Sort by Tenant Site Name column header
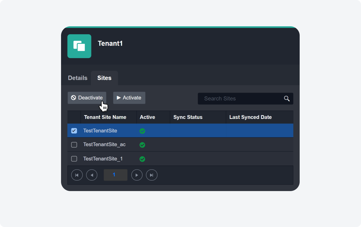Image resolution: width=361 pixels, height=227 pixels. (x=105, y=117)
